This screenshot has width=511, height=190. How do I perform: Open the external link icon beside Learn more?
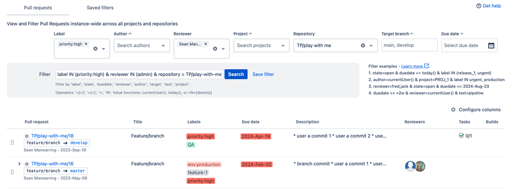[427, 66]
